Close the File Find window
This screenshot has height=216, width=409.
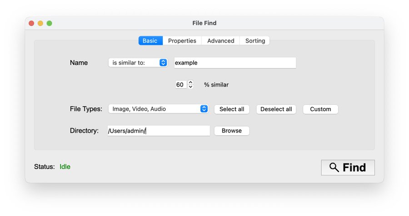[x=31, y=23]
